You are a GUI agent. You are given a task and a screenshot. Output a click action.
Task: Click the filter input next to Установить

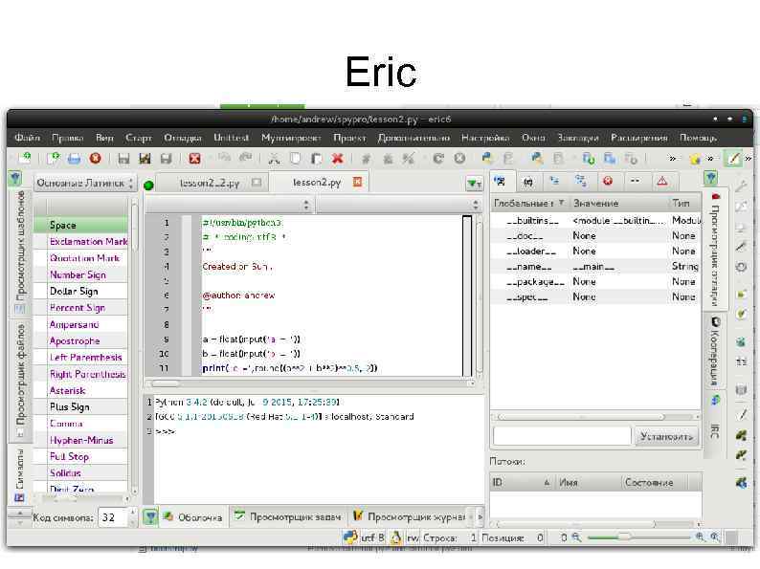(562, 436)
